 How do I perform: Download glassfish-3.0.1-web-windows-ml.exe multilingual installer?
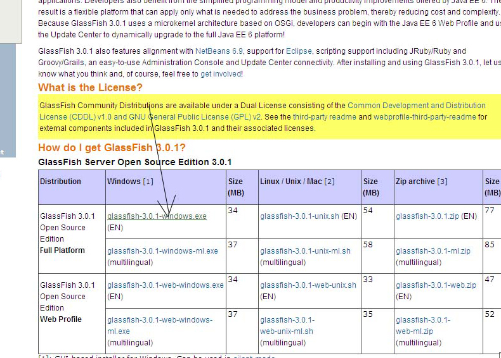point(160,326)
